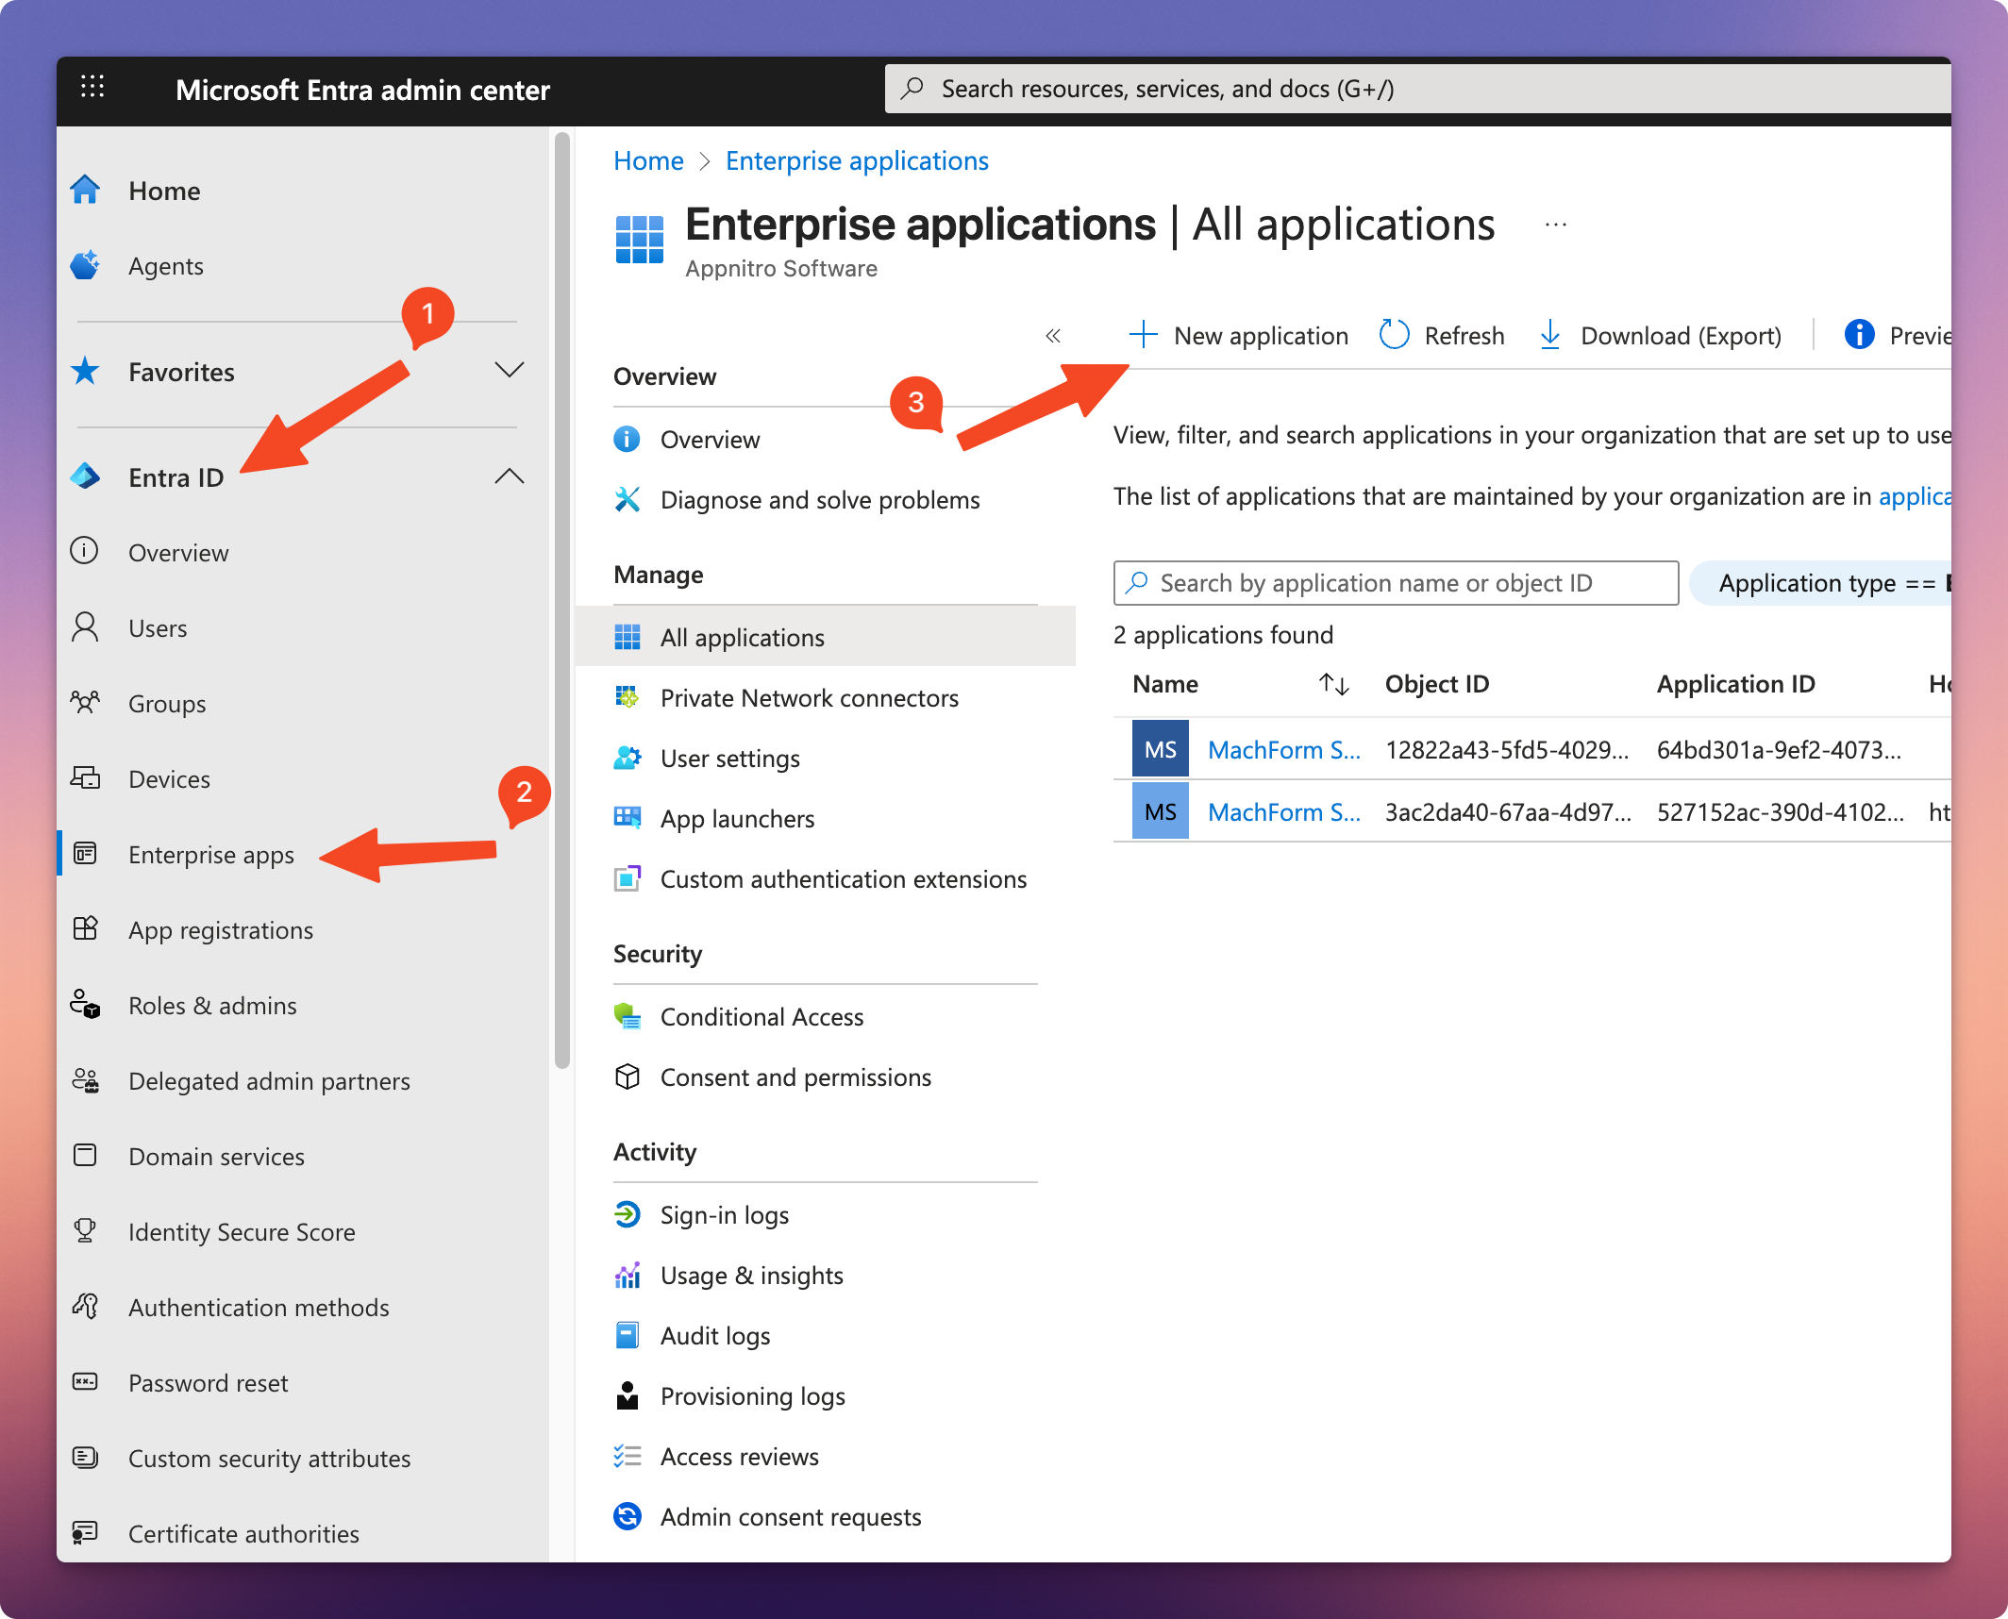This screenshot has width=2008, height=1619.
Task: Expand the Favorites section chevron
Action: [510, 370]
